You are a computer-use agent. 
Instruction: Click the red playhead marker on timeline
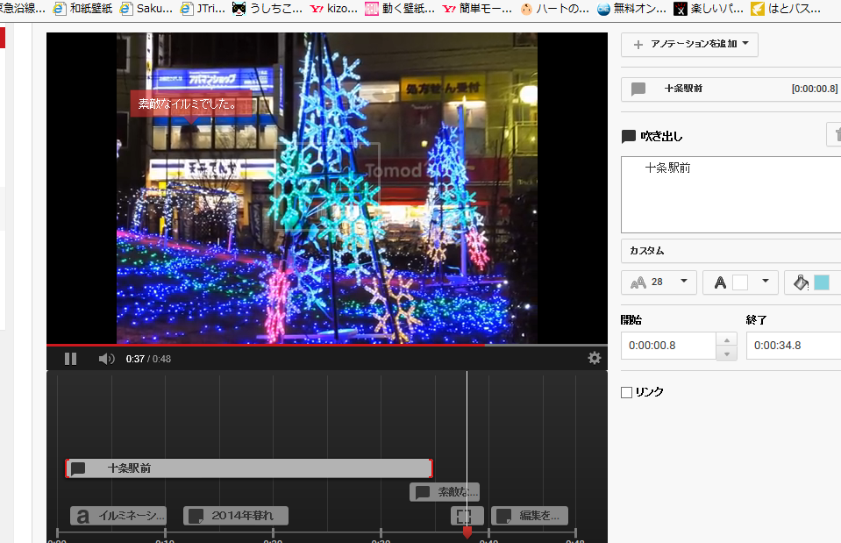coord(467,532)
